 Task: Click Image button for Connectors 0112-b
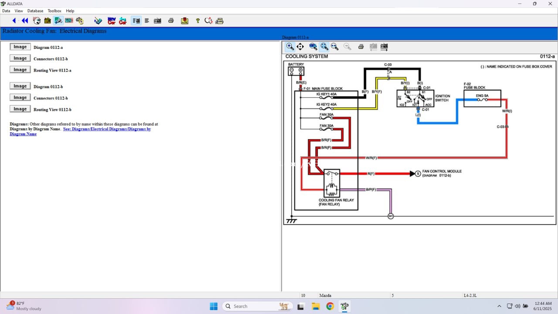tap(20, 58)
